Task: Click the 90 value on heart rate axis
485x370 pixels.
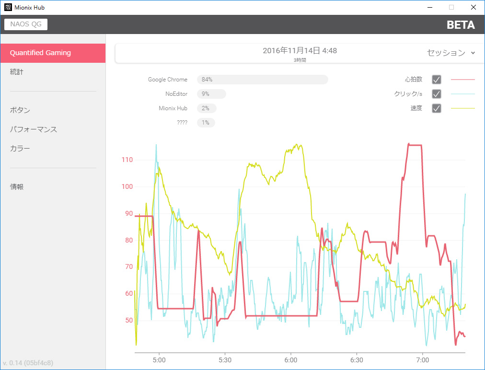Action: click(129, 213)
